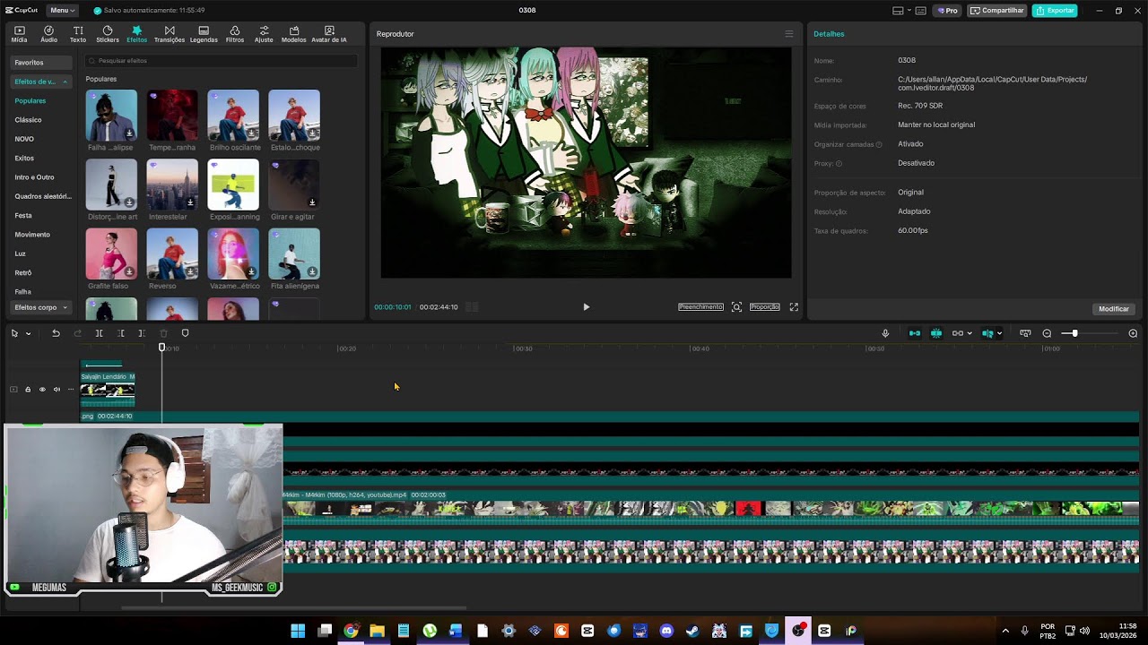The image size is (1148, 645).
Task: Undo the last action
Action: coord(56,333)
